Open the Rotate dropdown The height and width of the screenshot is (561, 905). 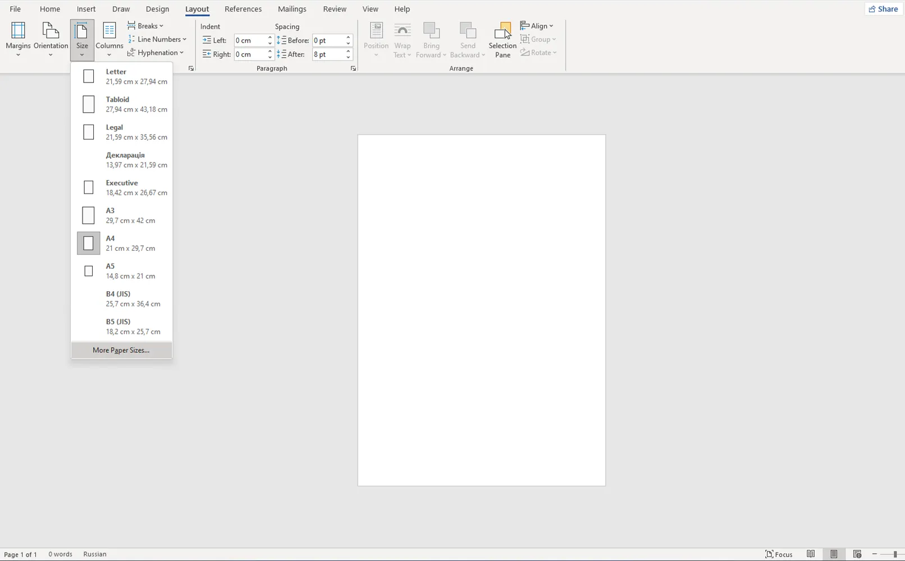[538, 53]
